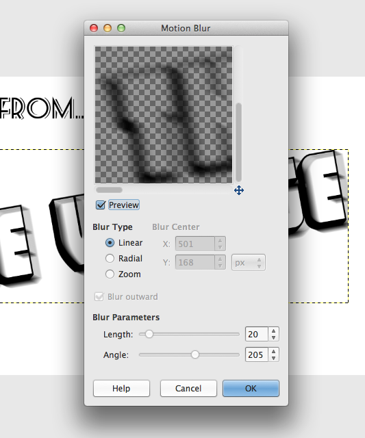This screenshot has width=365, height=438.
Task: Click the preview navigation cross-arrows icon
Action: coord(239,190)
